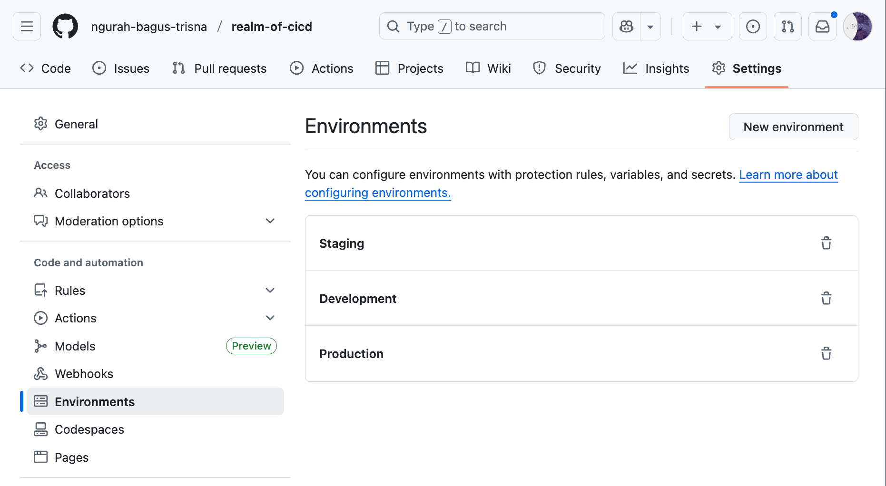This screenshot has height=486, width=886.
Task: Open Learn more about configuring environments link
Action: click(788, 175)
